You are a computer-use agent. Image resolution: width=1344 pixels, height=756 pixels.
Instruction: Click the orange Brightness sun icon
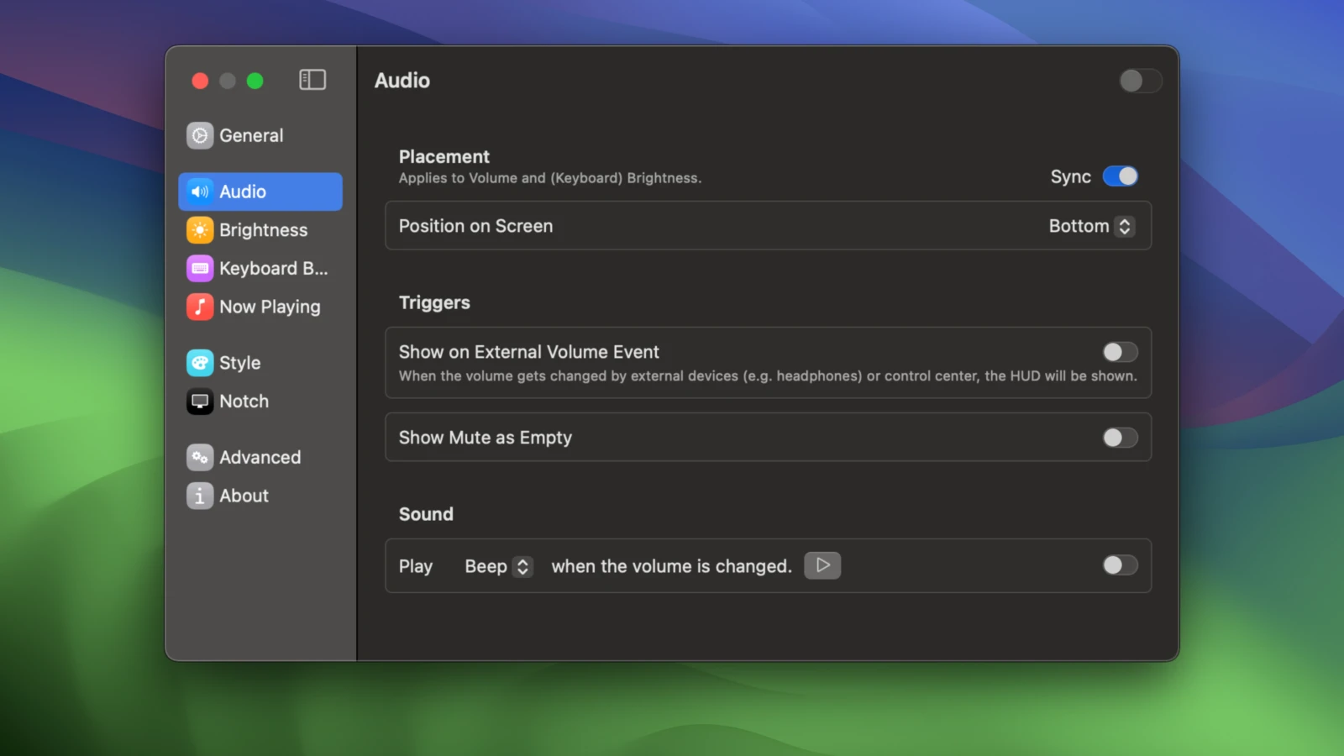tap(200, 230)
